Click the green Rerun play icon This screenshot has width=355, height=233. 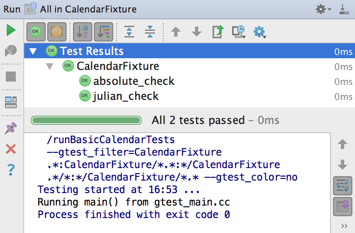point(11,30)
